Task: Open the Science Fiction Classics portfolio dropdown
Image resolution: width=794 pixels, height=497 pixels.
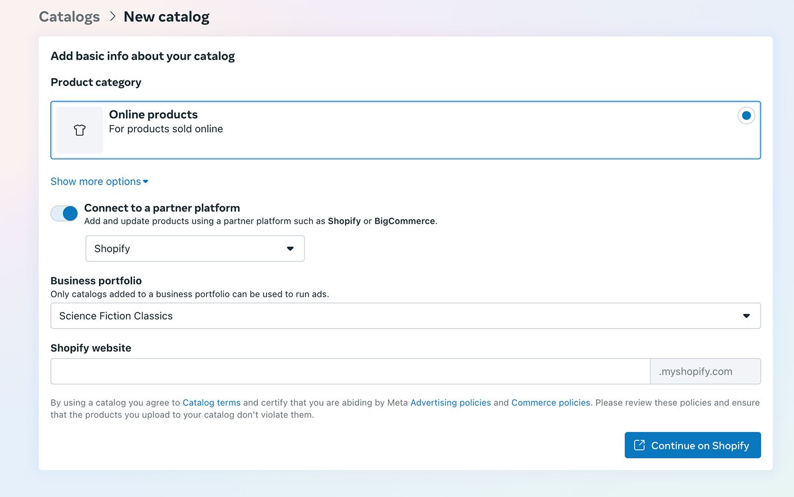Action: tap(405, 316)
